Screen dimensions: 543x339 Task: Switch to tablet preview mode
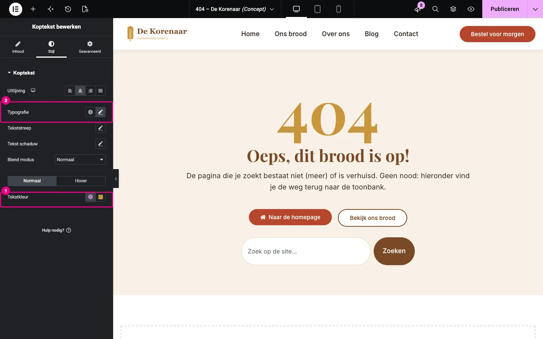(x=318, y=9)
